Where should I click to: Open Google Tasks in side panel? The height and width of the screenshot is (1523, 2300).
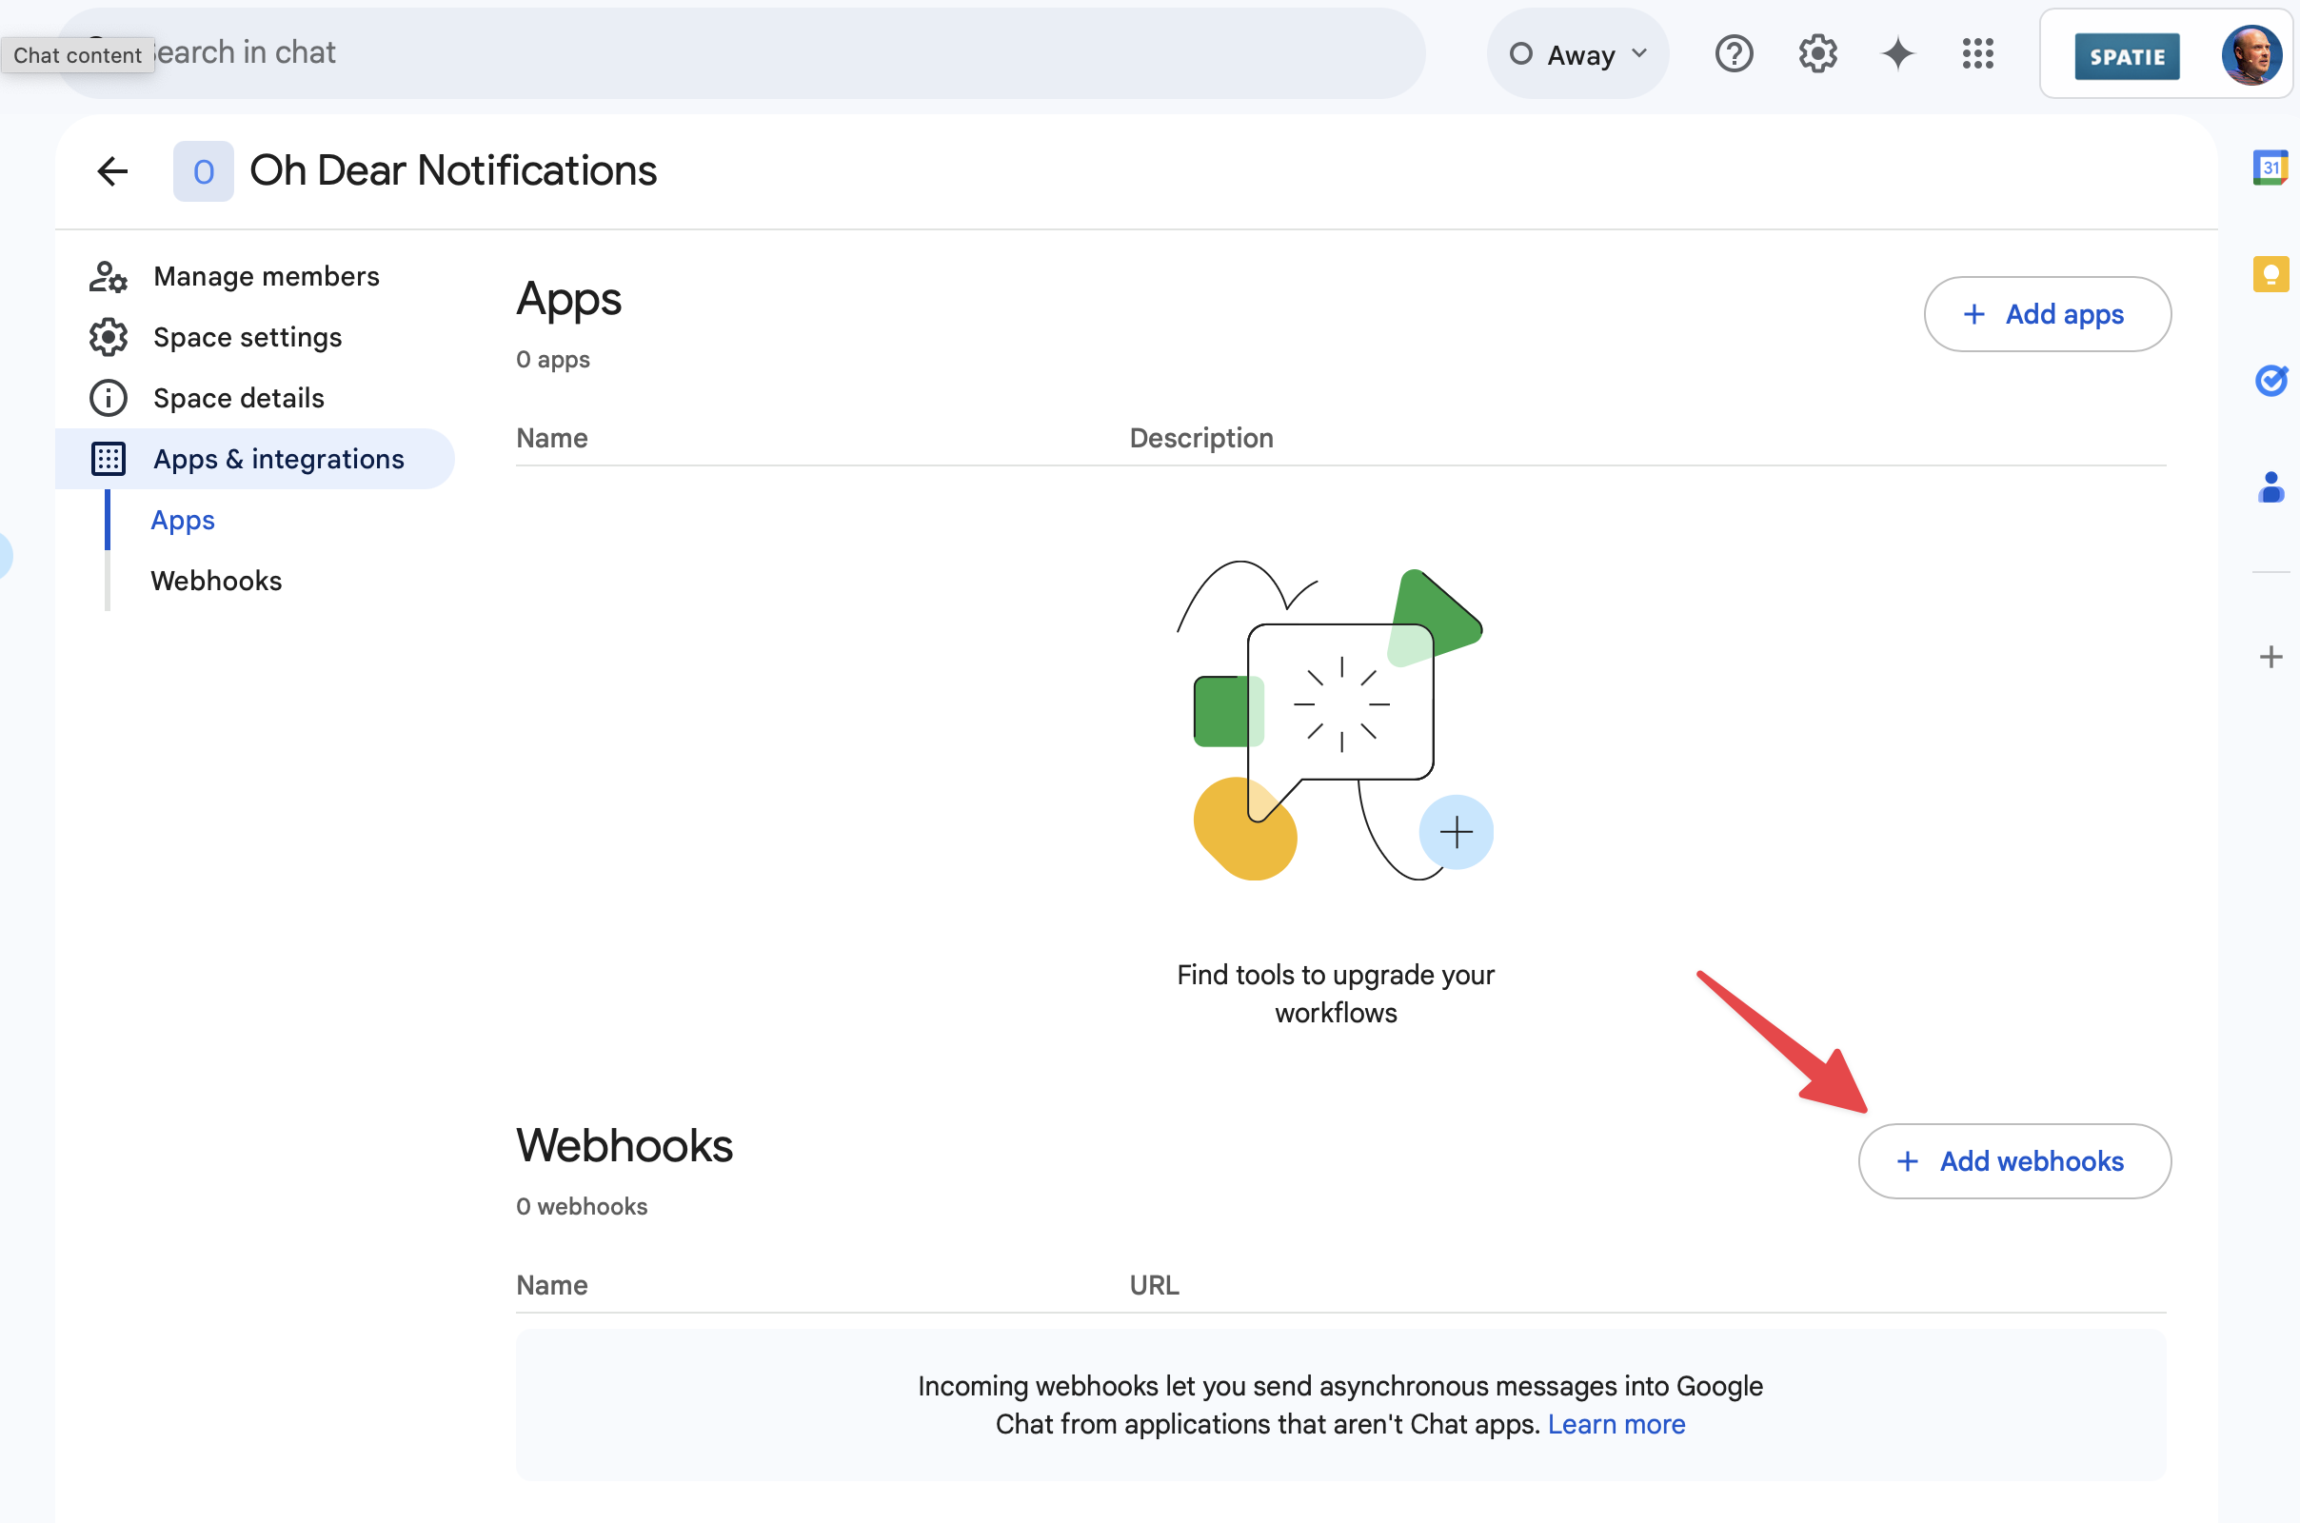click(2270, 380)
